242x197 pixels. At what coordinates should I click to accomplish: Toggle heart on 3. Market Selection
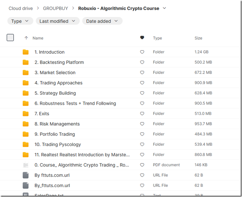tap(142, 72)
